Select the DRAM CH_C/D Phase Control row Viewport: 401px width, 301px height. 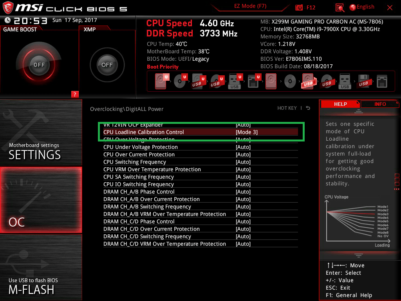200,221
